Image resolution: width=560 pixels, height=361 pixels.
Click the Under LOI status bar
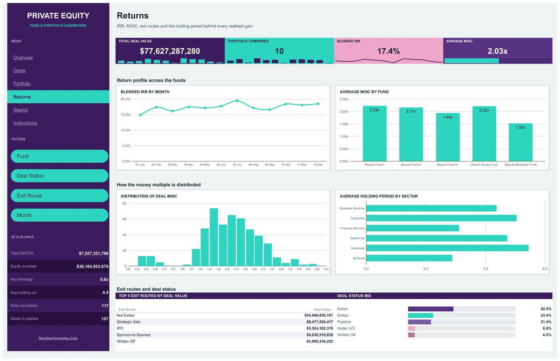[461, 328]
